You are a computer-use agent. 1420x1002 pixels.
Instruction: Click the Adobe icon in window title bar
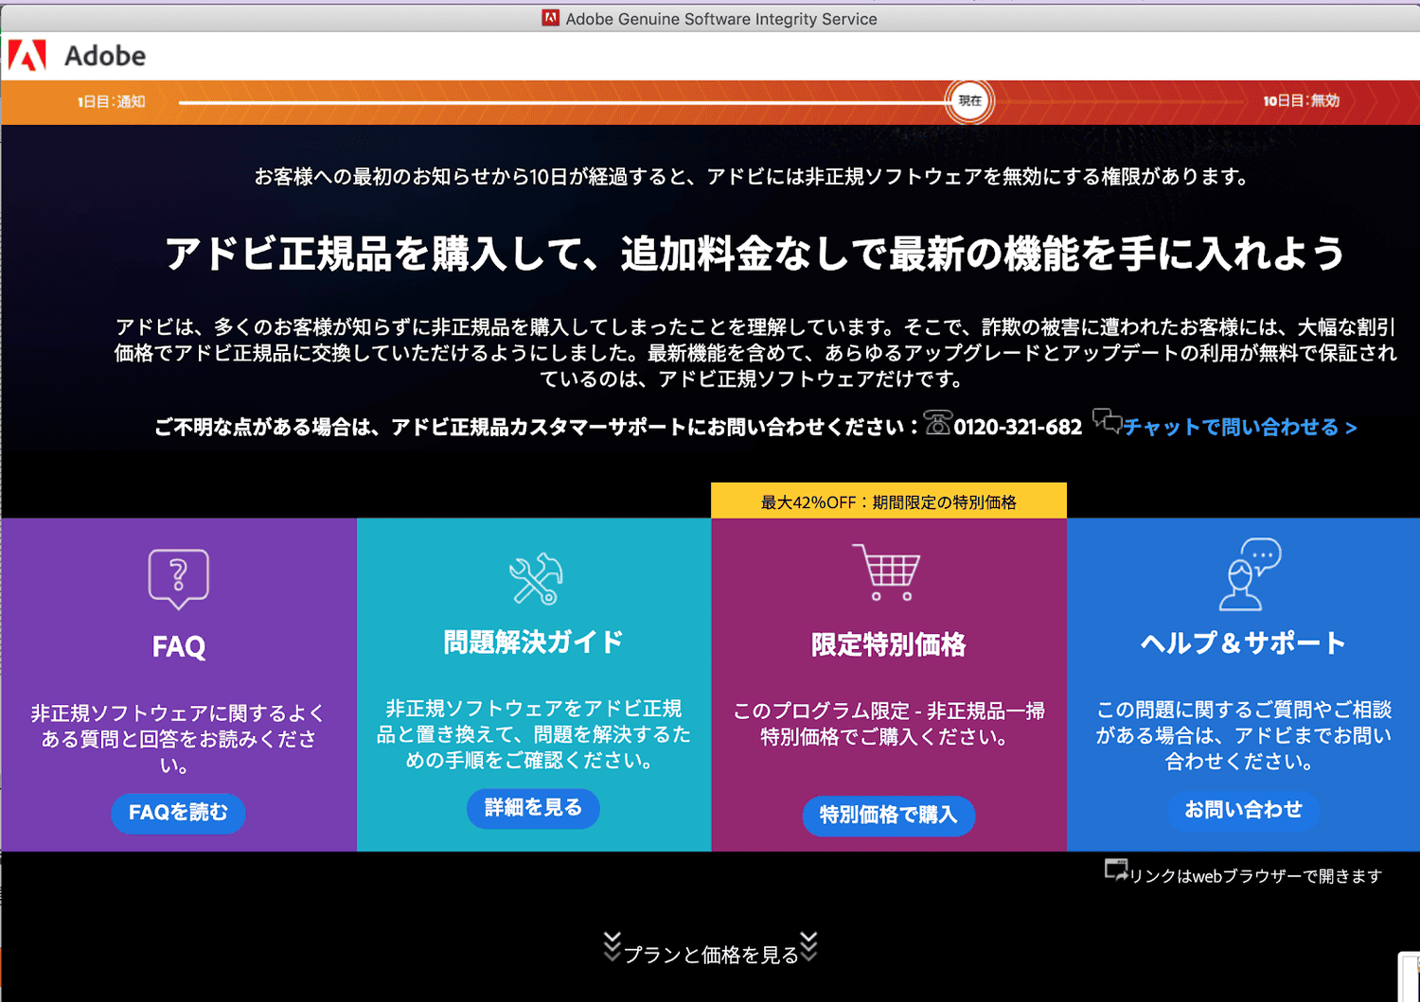click(550, 18)
